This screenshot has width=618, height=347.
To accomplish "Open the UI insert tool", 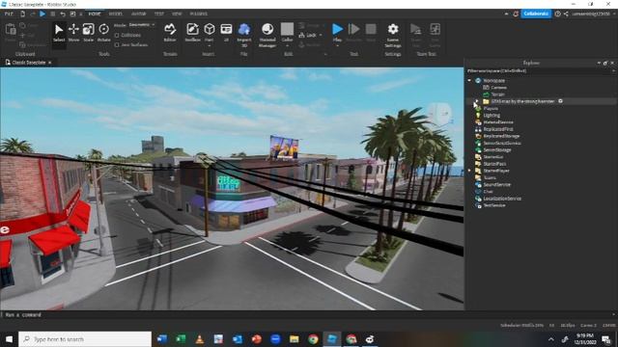I will [x=226, y=32].
